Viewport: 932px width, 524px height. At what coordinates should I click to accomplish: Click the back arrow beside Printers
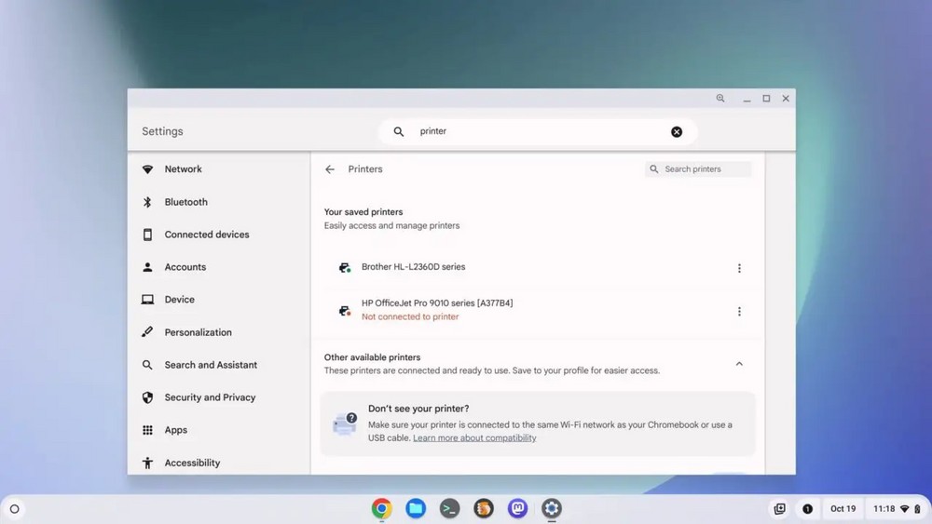tap(330, 169)
